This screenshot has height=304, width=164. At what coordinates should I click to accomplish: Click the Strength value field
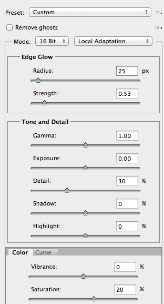click(x=127, y=94)
